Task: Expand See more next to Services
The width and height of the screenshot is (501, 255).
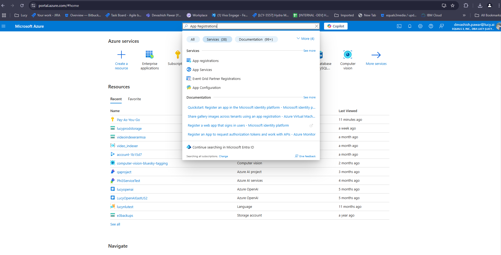Action: click(x=309, y=51)
